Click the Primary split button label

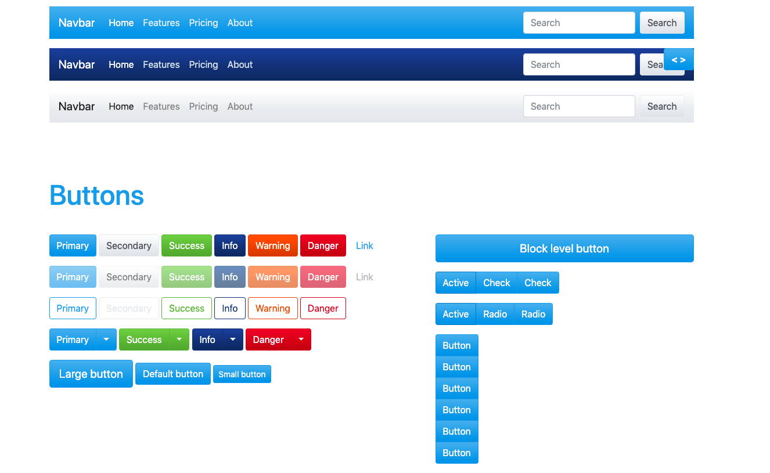click(73, 340)
